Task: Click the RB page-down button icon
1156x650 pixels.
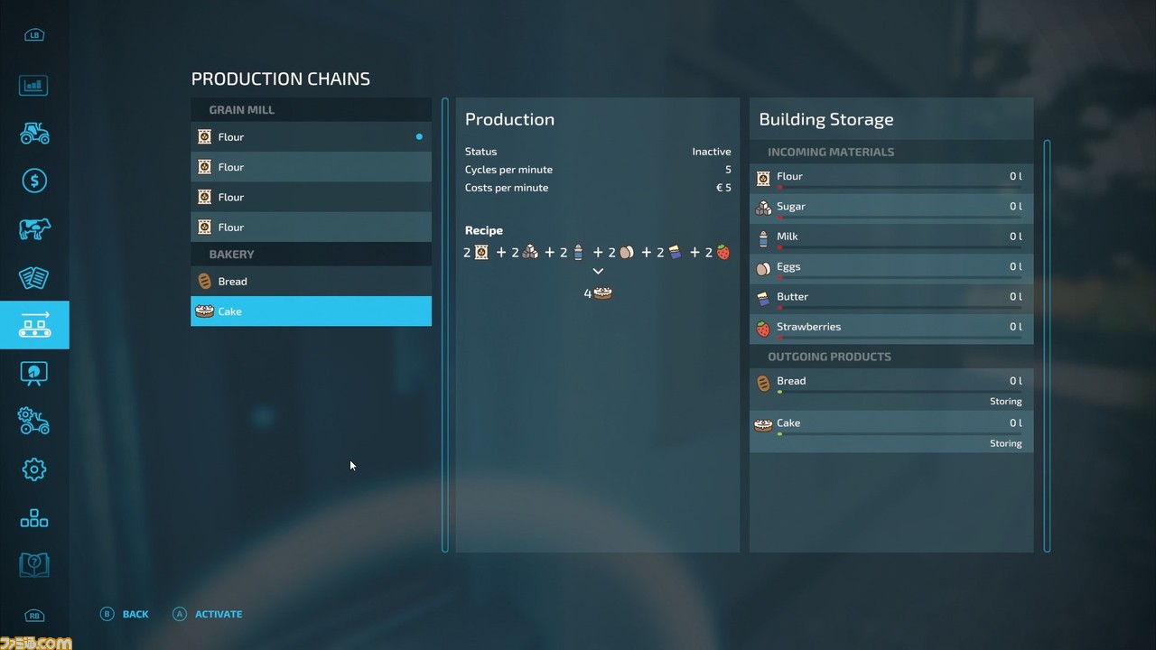Action: (34, 617)
